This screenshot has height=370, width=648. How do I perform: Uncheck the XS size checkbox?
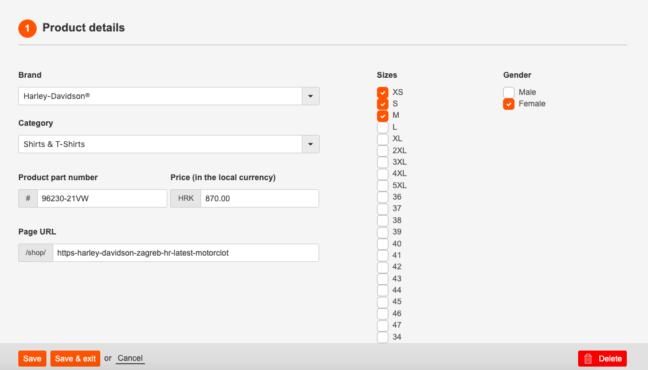click(382, 91)
